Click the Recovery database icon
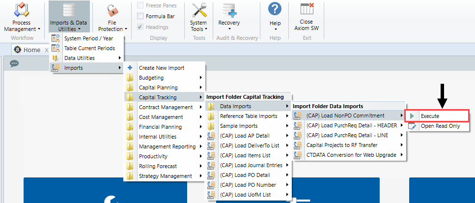Image resolution: width=475 pixels, height=203 pixels. coord(229,10)
